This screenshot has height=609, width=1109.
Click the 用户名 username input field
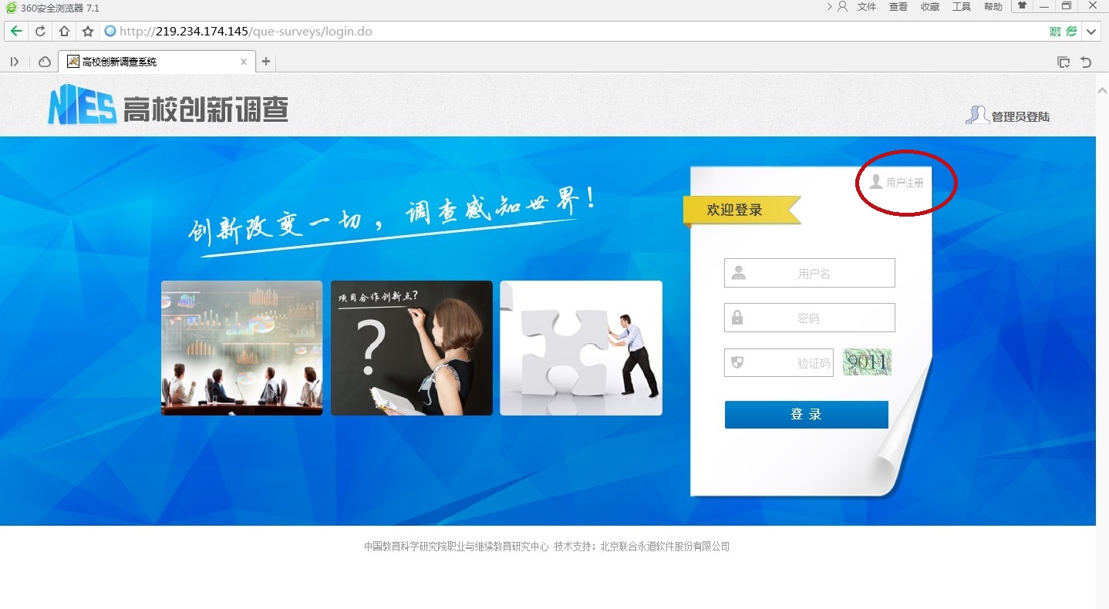[809, 272]
